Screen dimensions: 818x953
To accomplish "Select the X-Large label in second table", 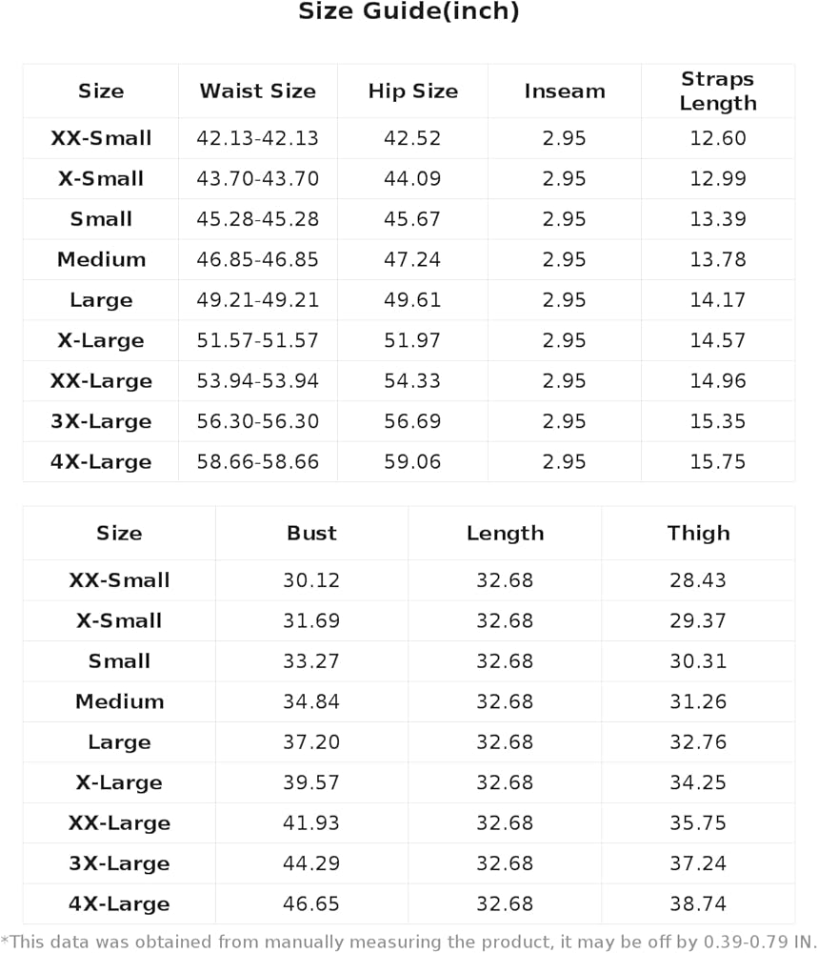I will coord(119,782).
